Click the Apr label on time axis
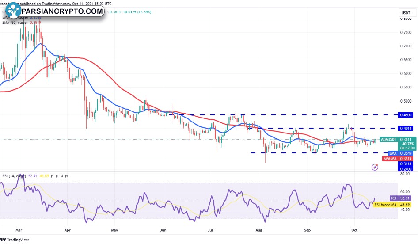Screen dimensions: 418x244 68,230
